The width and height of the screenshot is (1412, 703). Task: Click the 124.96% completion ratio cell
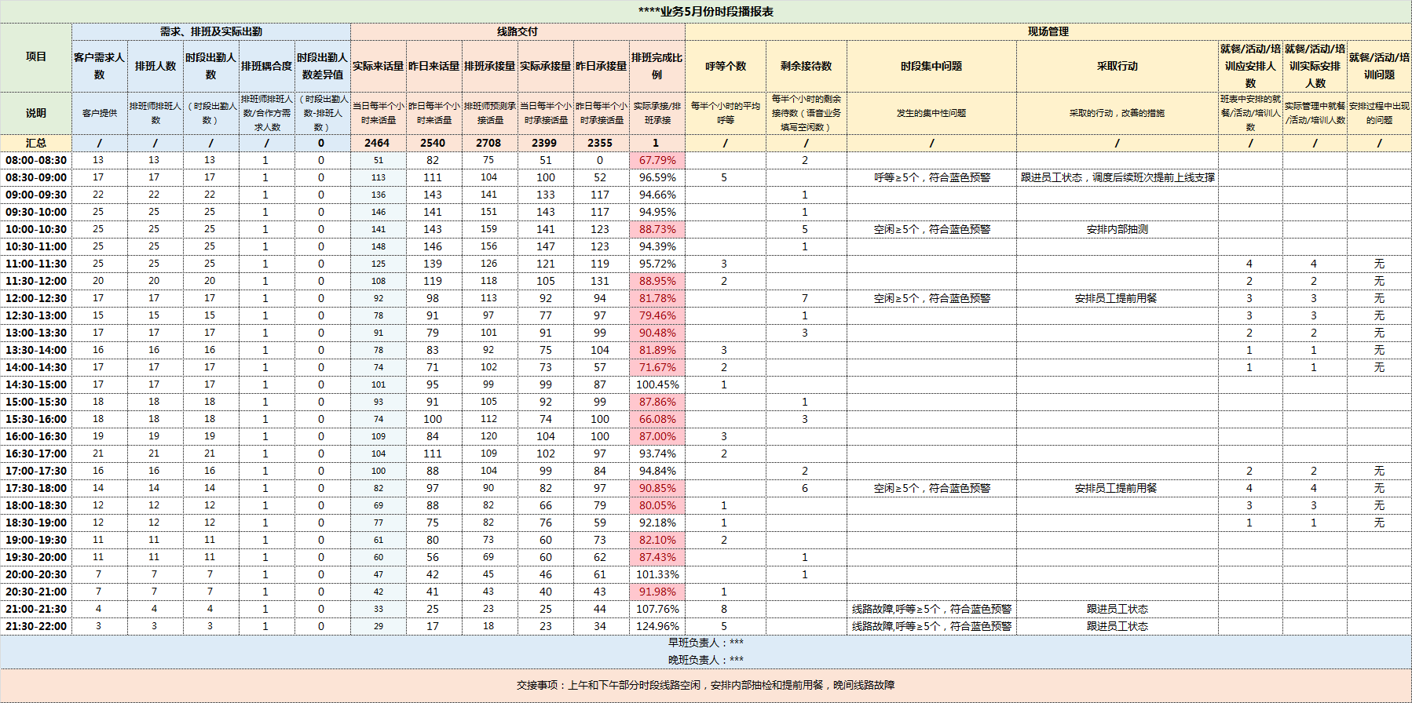[657, 626]
